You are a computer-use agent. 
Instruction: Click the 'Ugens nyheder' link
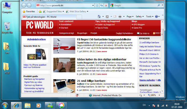147,80
